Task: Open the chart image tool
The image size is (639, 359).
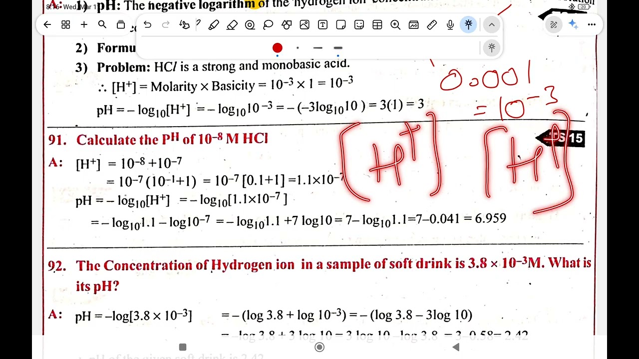Action: 414,25
